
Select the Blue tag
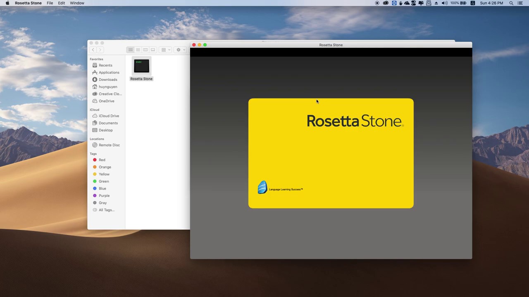point(102,189)
